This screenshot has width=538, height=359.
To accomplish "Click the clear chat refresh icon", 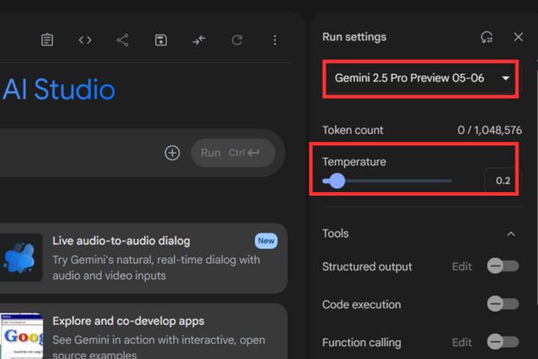I will [237, 40].
